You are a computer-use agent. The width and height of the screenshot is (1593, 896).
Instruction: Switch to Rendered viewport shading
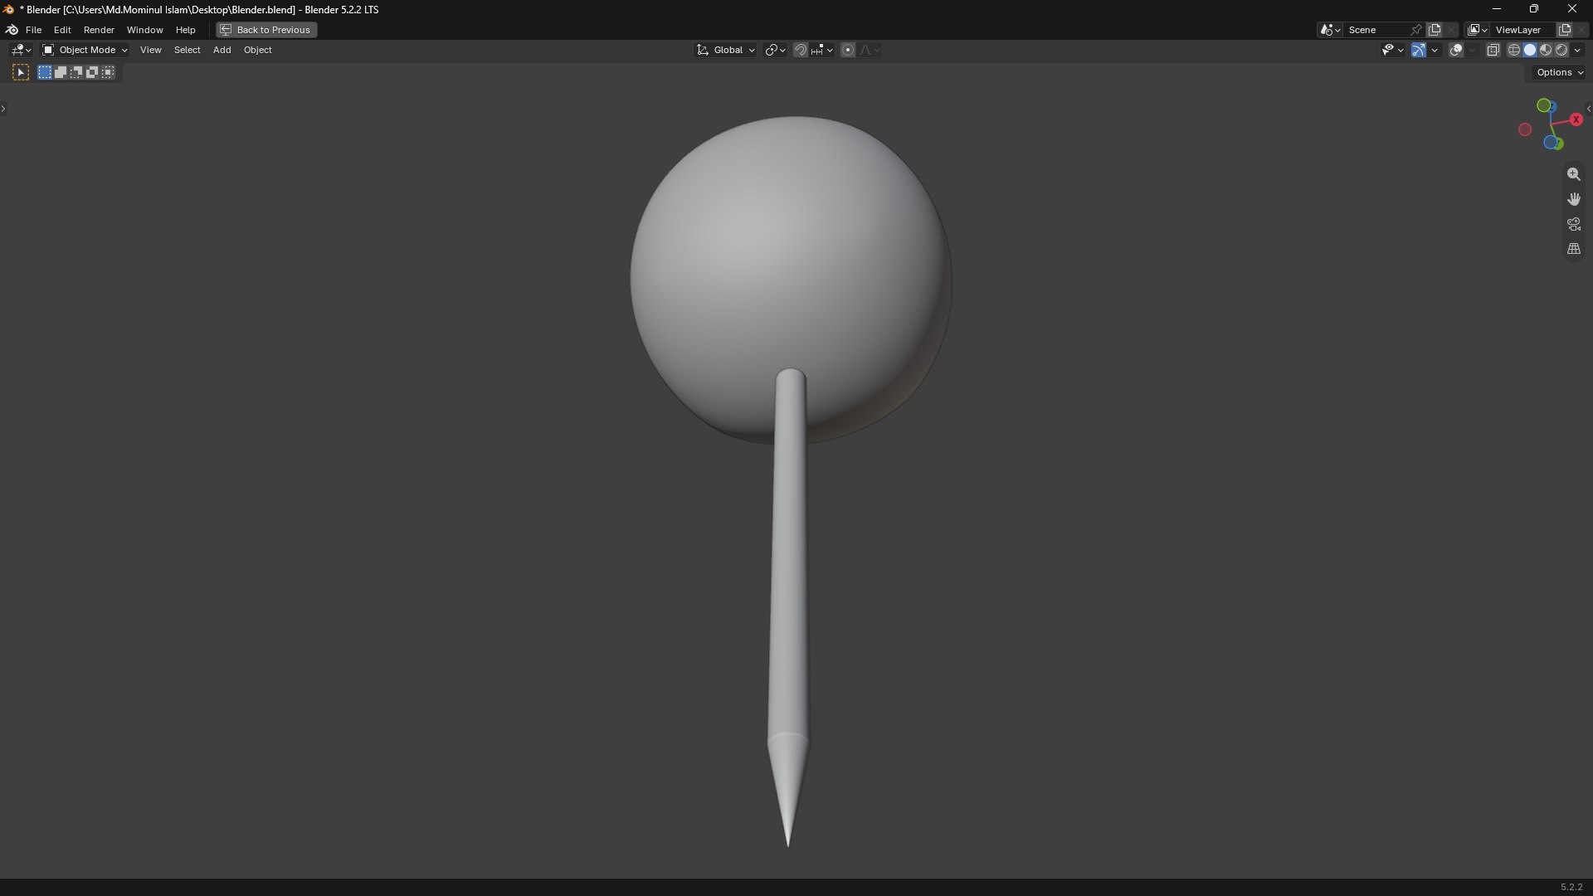point(1561,50)
